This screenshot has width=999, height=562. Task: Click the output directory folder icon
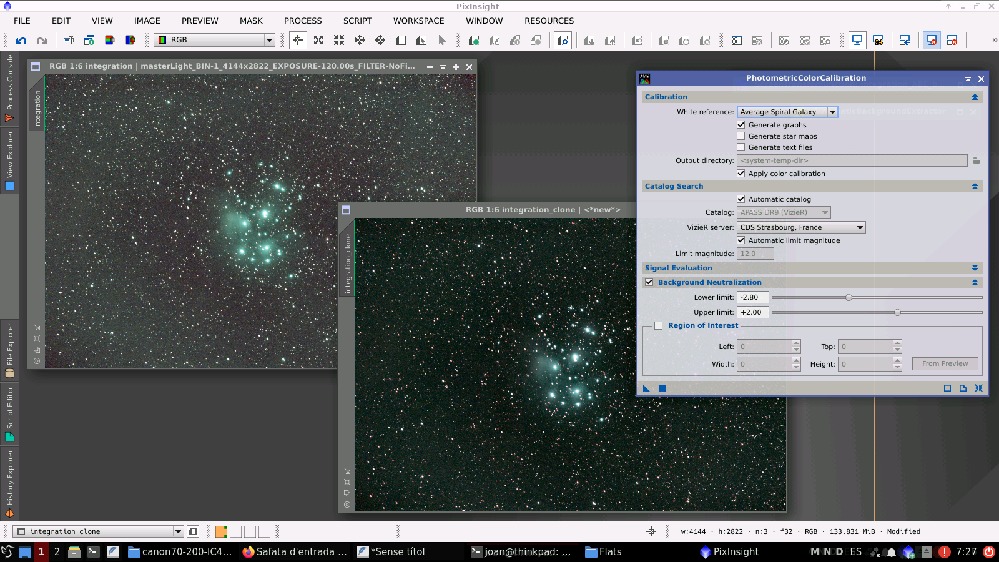coord(976,160)
